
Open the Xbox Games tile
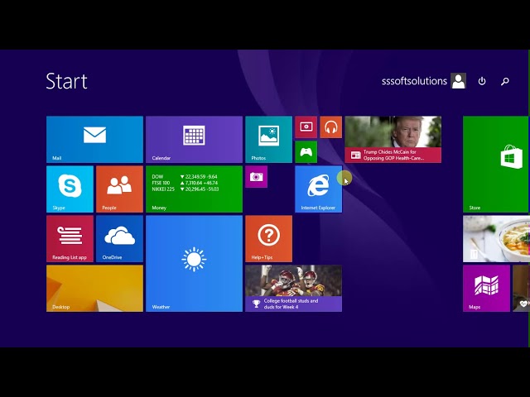(x=306, y=152)
